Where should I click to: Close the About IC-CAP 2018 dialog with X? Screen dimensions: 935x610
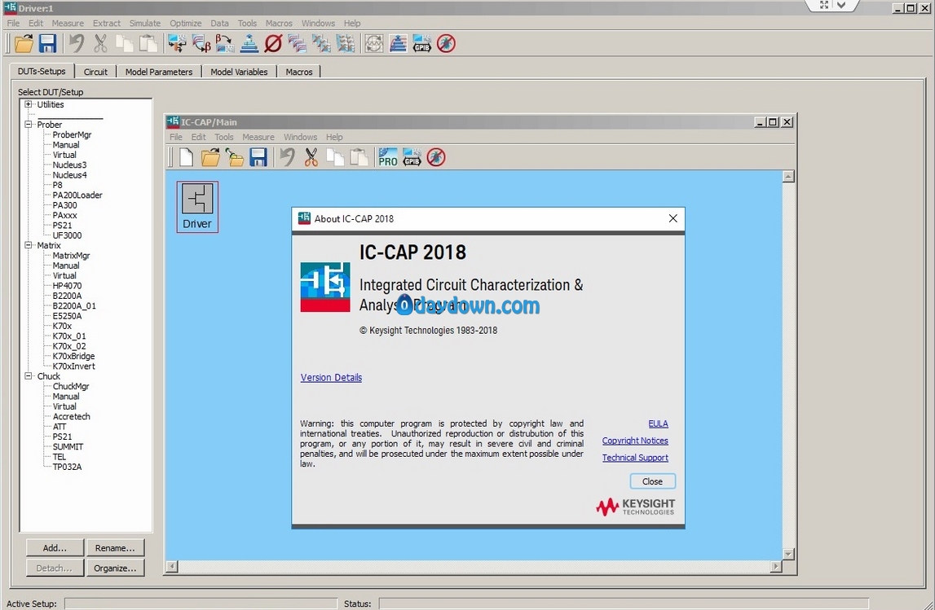click(673, 218)
